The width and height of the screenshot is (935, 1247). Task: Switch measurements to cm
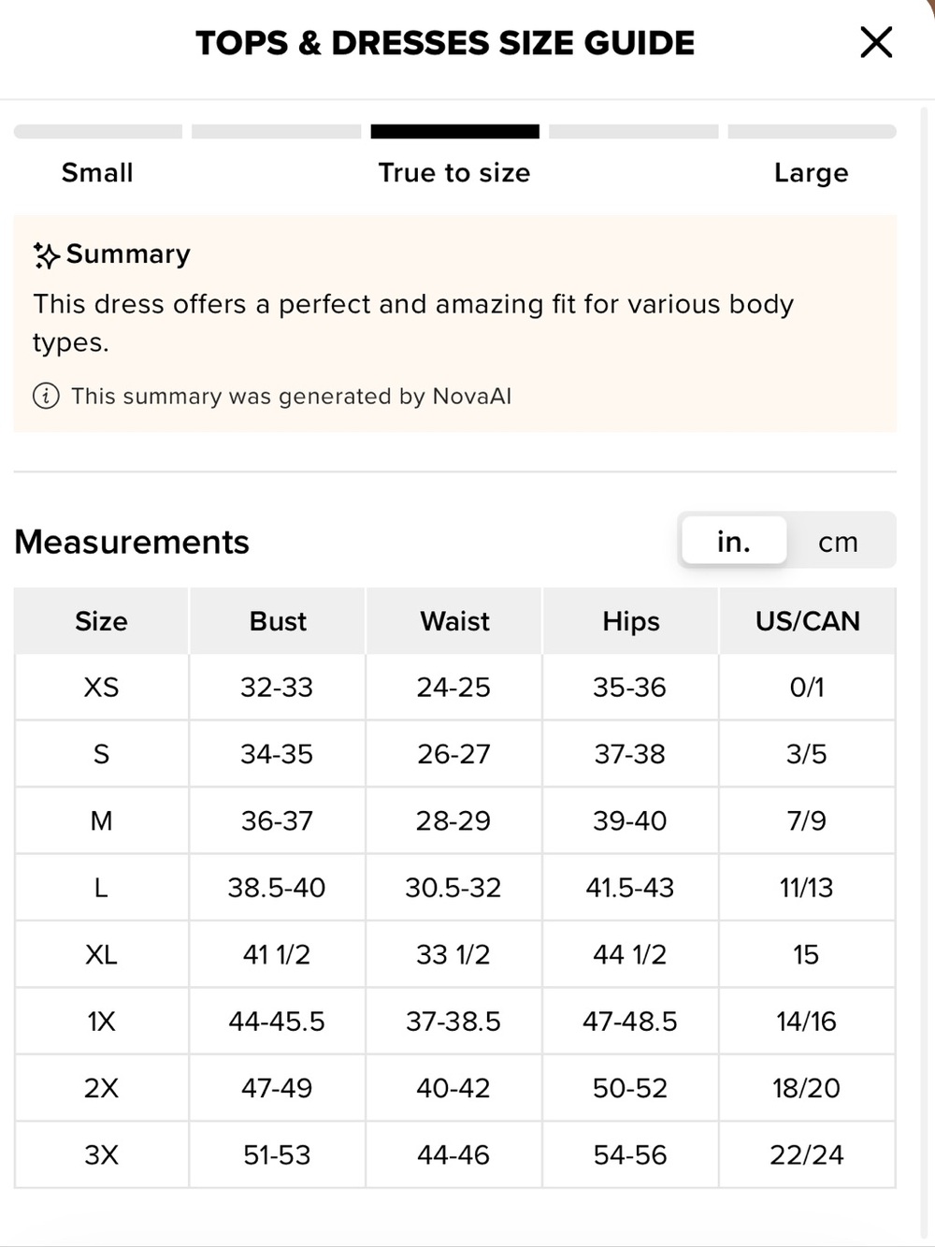coord(838,542)
